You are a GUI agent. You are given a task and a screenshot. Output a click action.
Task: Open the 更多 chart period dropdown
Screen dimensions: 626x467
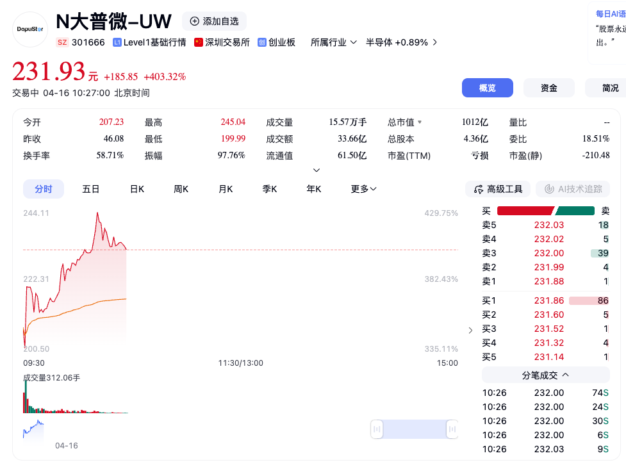363,189
